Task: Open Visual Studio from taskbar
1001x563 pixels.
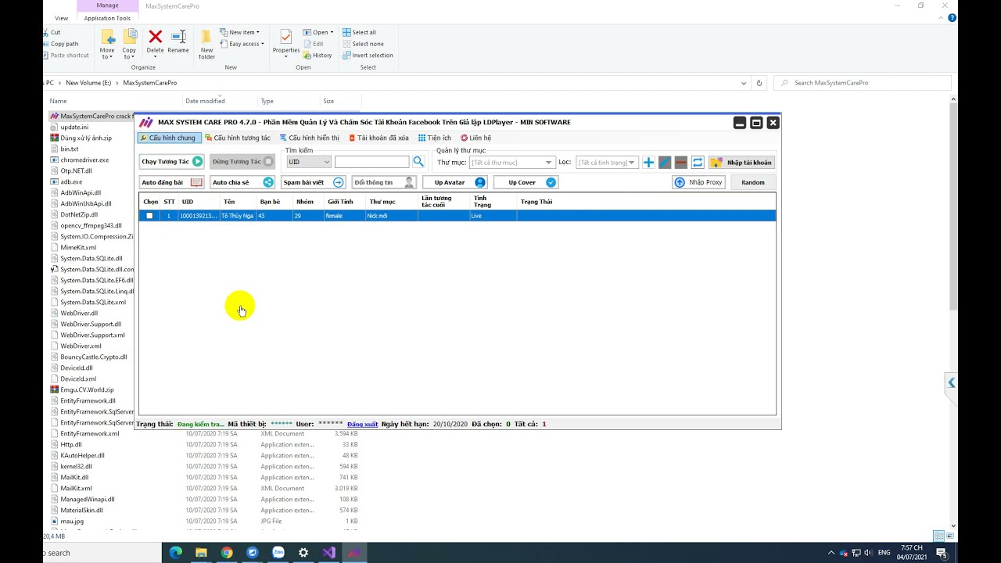Action: pyautogui.click(x=329, y=553)
